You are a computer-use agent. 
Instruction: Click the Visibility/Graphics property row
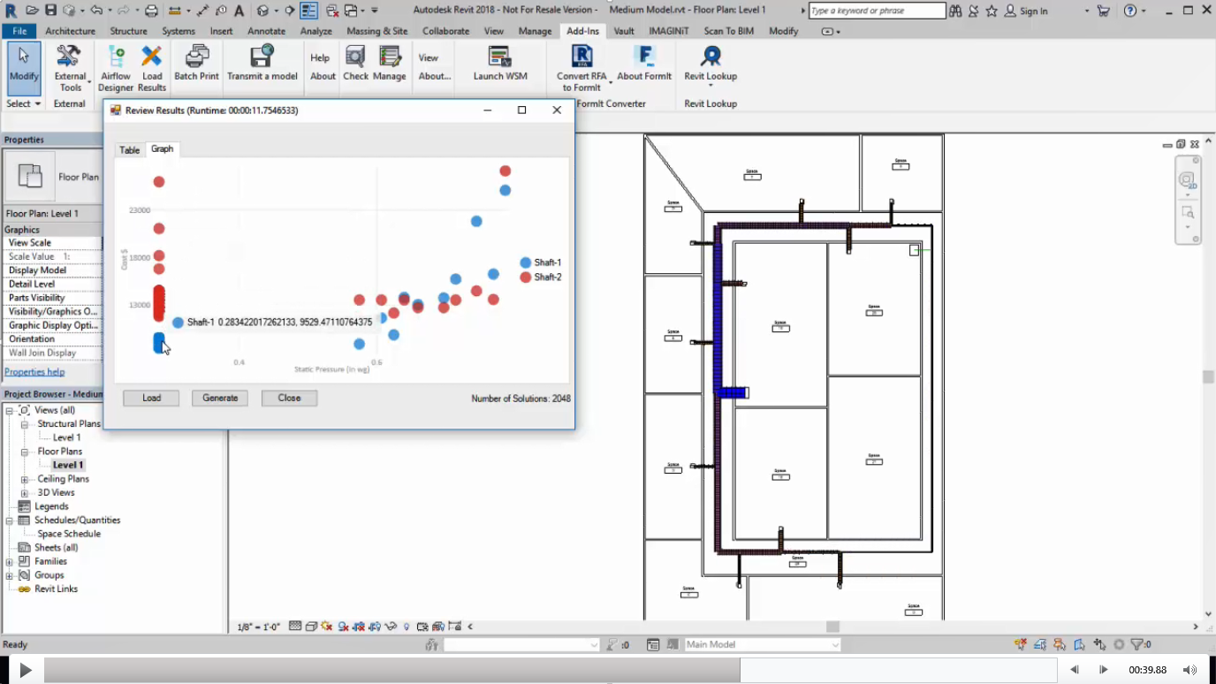(53, 312)
